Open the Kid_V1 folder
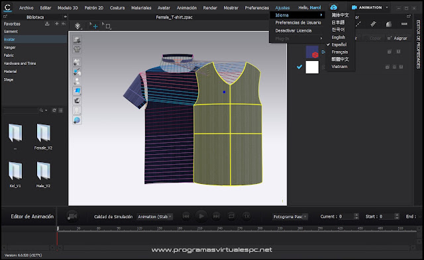The width and height of the screenshot is (424, 260). click(15, 175)
